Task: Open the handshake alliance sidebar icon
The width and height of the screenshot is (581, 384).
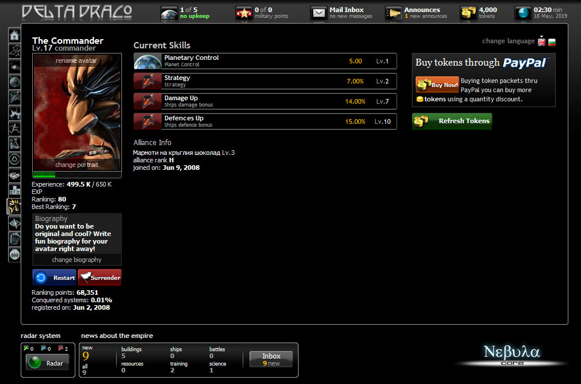Action: (14, 175)
